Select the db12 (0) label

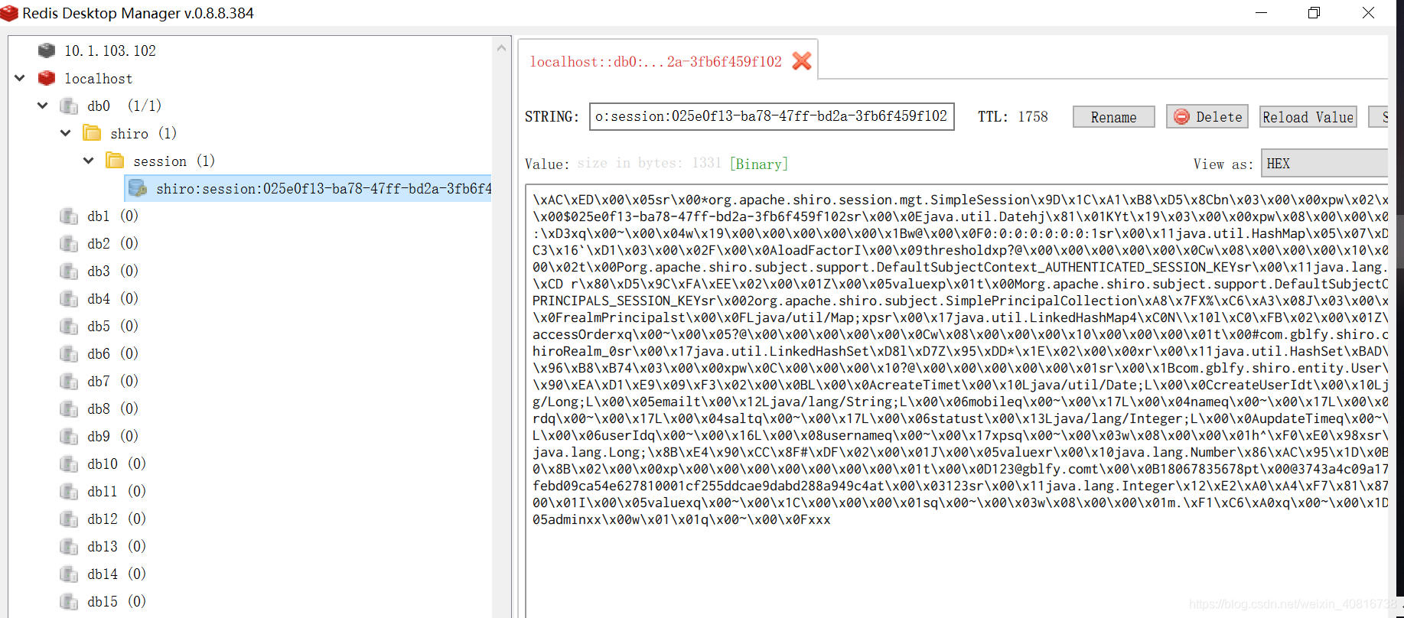pyautogui.click(x=116, y=519)
